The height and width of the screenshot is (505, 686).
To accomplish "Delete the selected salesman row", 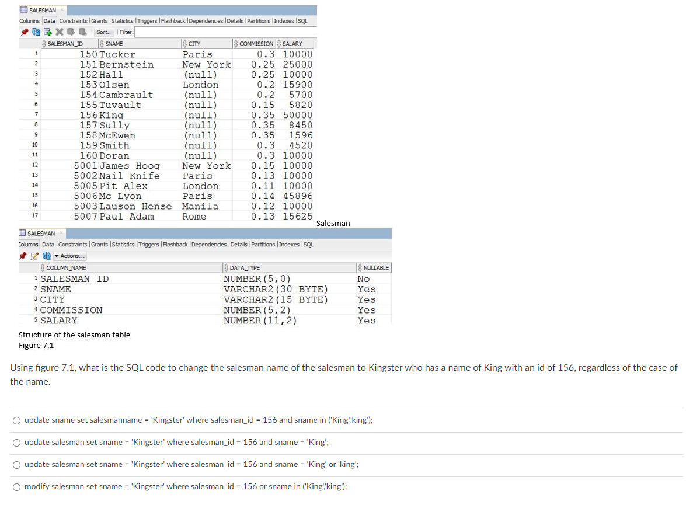I will pyautogui.click(x=59, y=31).
